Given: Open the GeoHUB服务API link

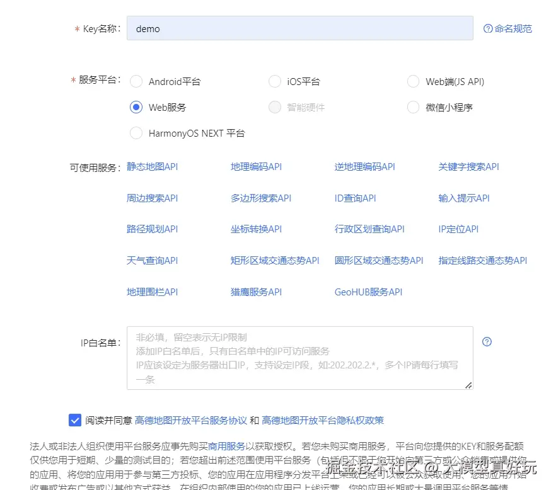Looking at the screenshot, I should (368, 292).
